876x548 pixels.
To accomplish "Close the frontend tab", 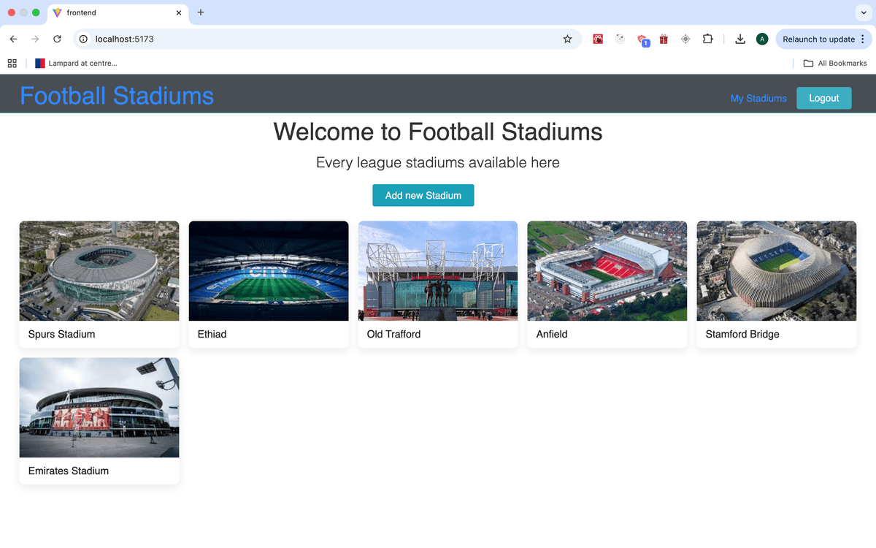I will (x=179, y=12).
